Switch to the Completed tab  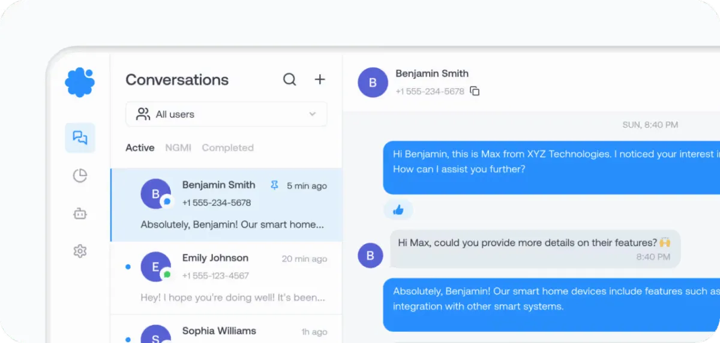click(x=227, y=148)
